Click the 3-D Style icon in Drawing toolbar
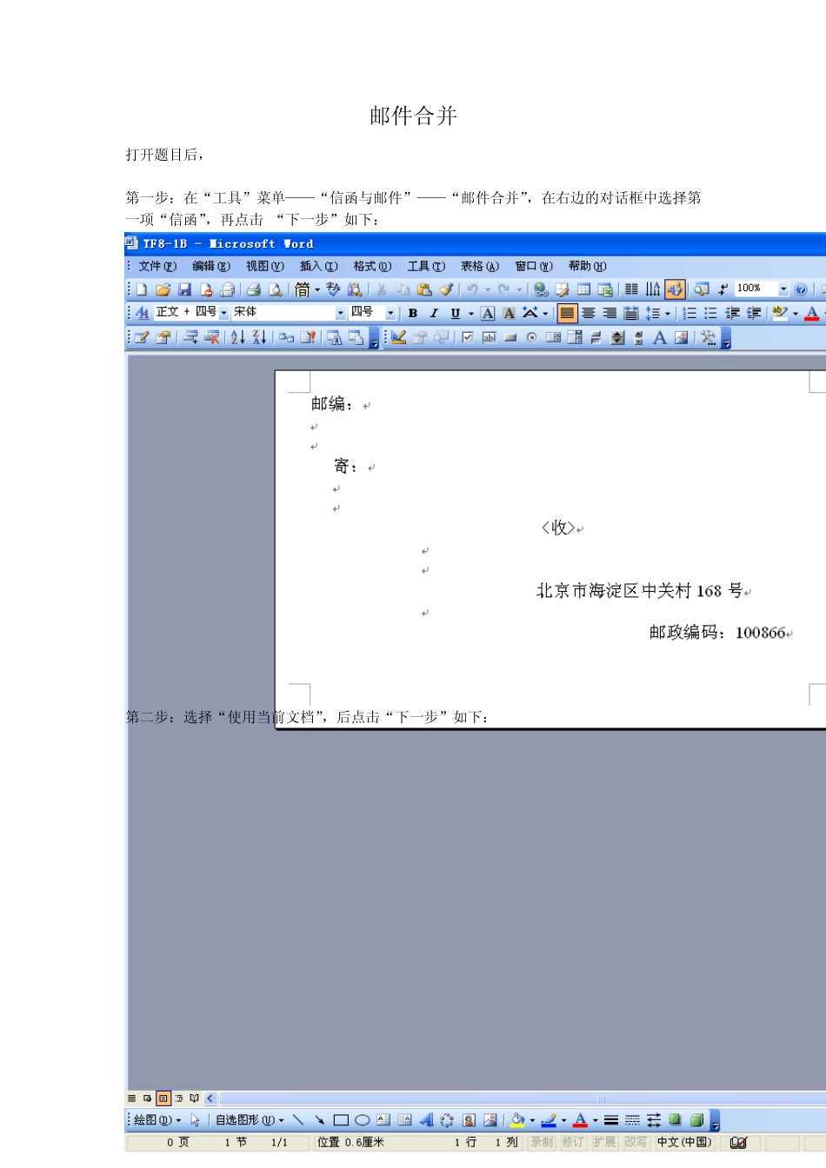This screenshot has height=1168, width=826. [x=696, y=1120]
